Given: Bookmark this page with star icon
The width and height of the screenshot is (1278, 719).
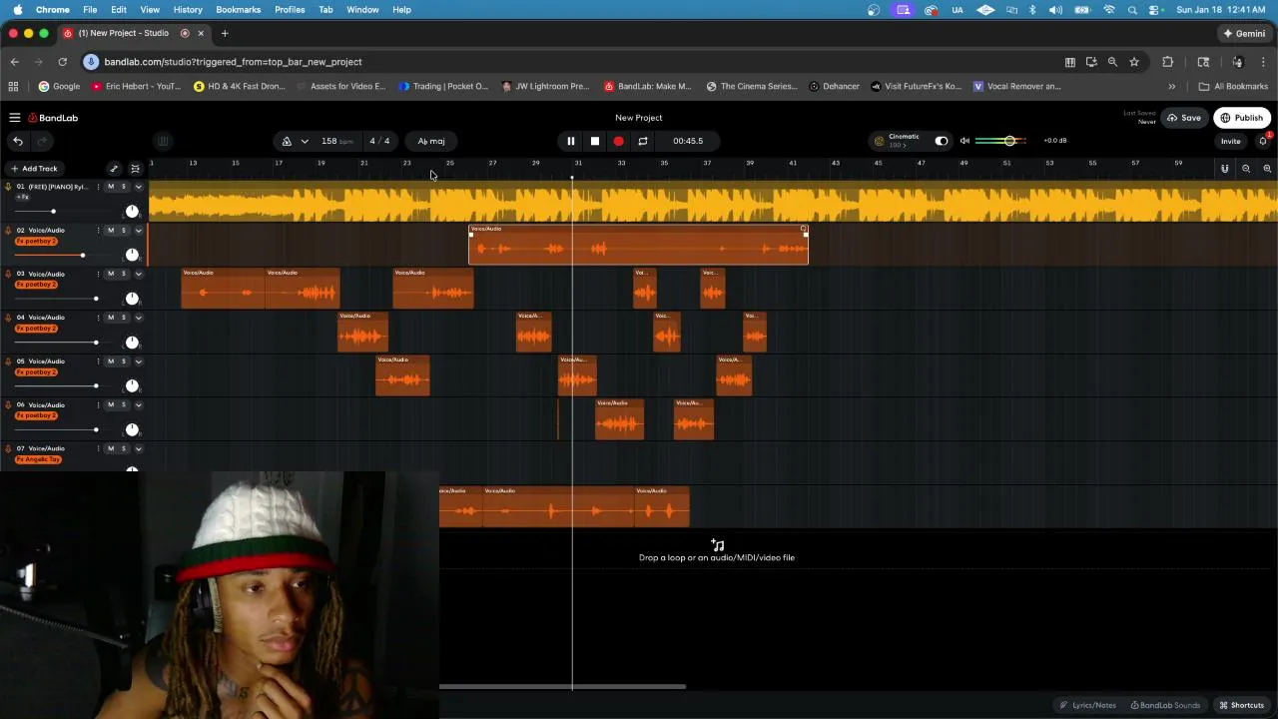Looking at the screenshot, I should coord(1134,62).
